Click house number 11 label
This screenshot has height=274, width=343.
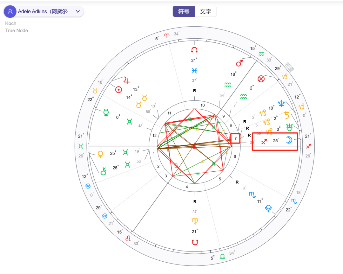(x=169, y=113)
